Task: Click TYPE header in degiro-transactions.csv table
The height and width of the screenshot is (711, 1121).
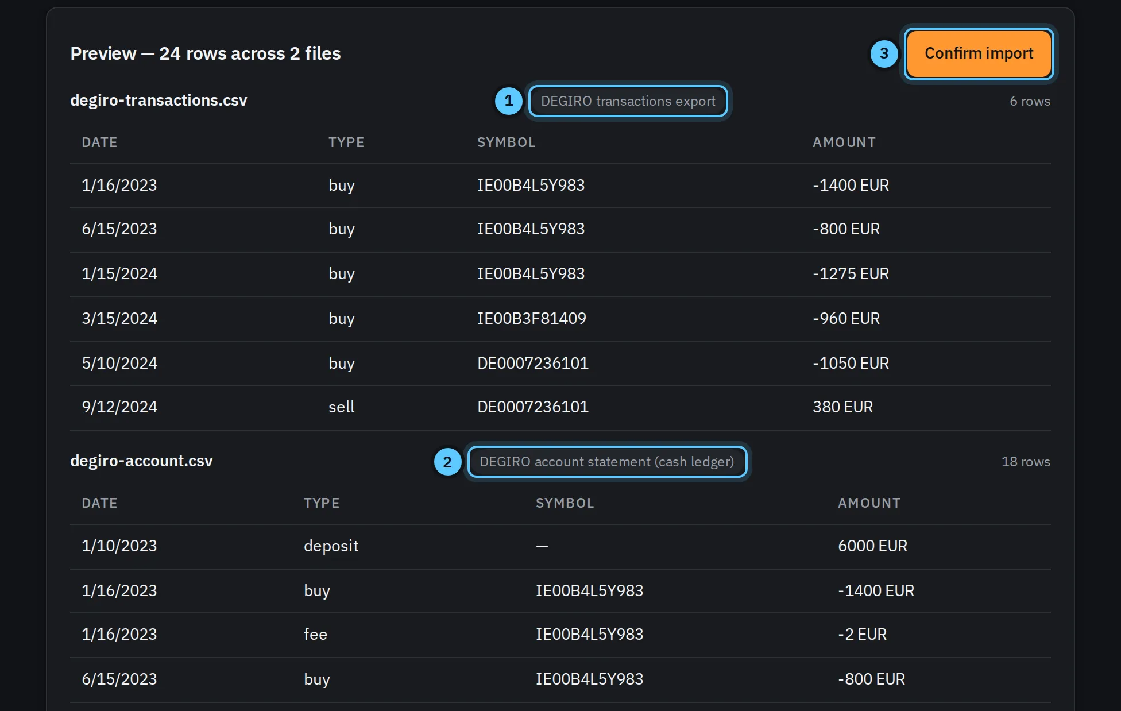Action: coord(346,142)
